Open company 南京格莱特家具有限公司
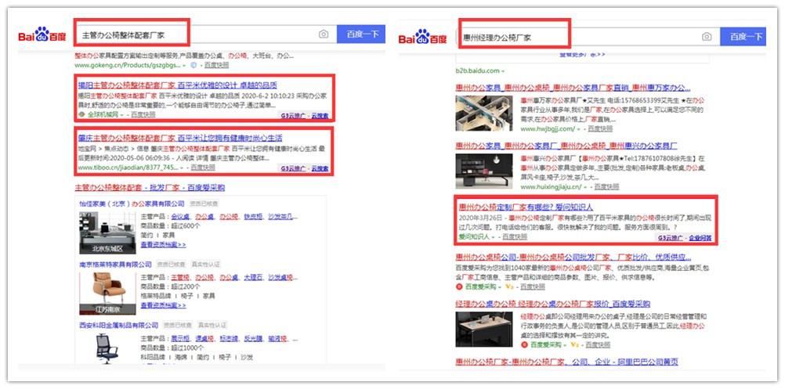The width and height of the screenshot is (785, 389). coord(115,264)
